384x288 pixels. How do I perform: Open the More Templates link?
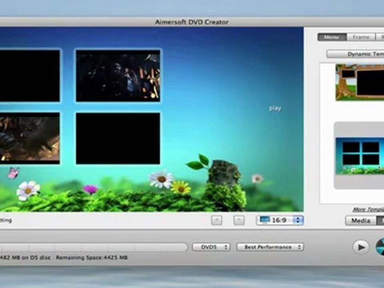pyautogui.click(x=368, y=209)
